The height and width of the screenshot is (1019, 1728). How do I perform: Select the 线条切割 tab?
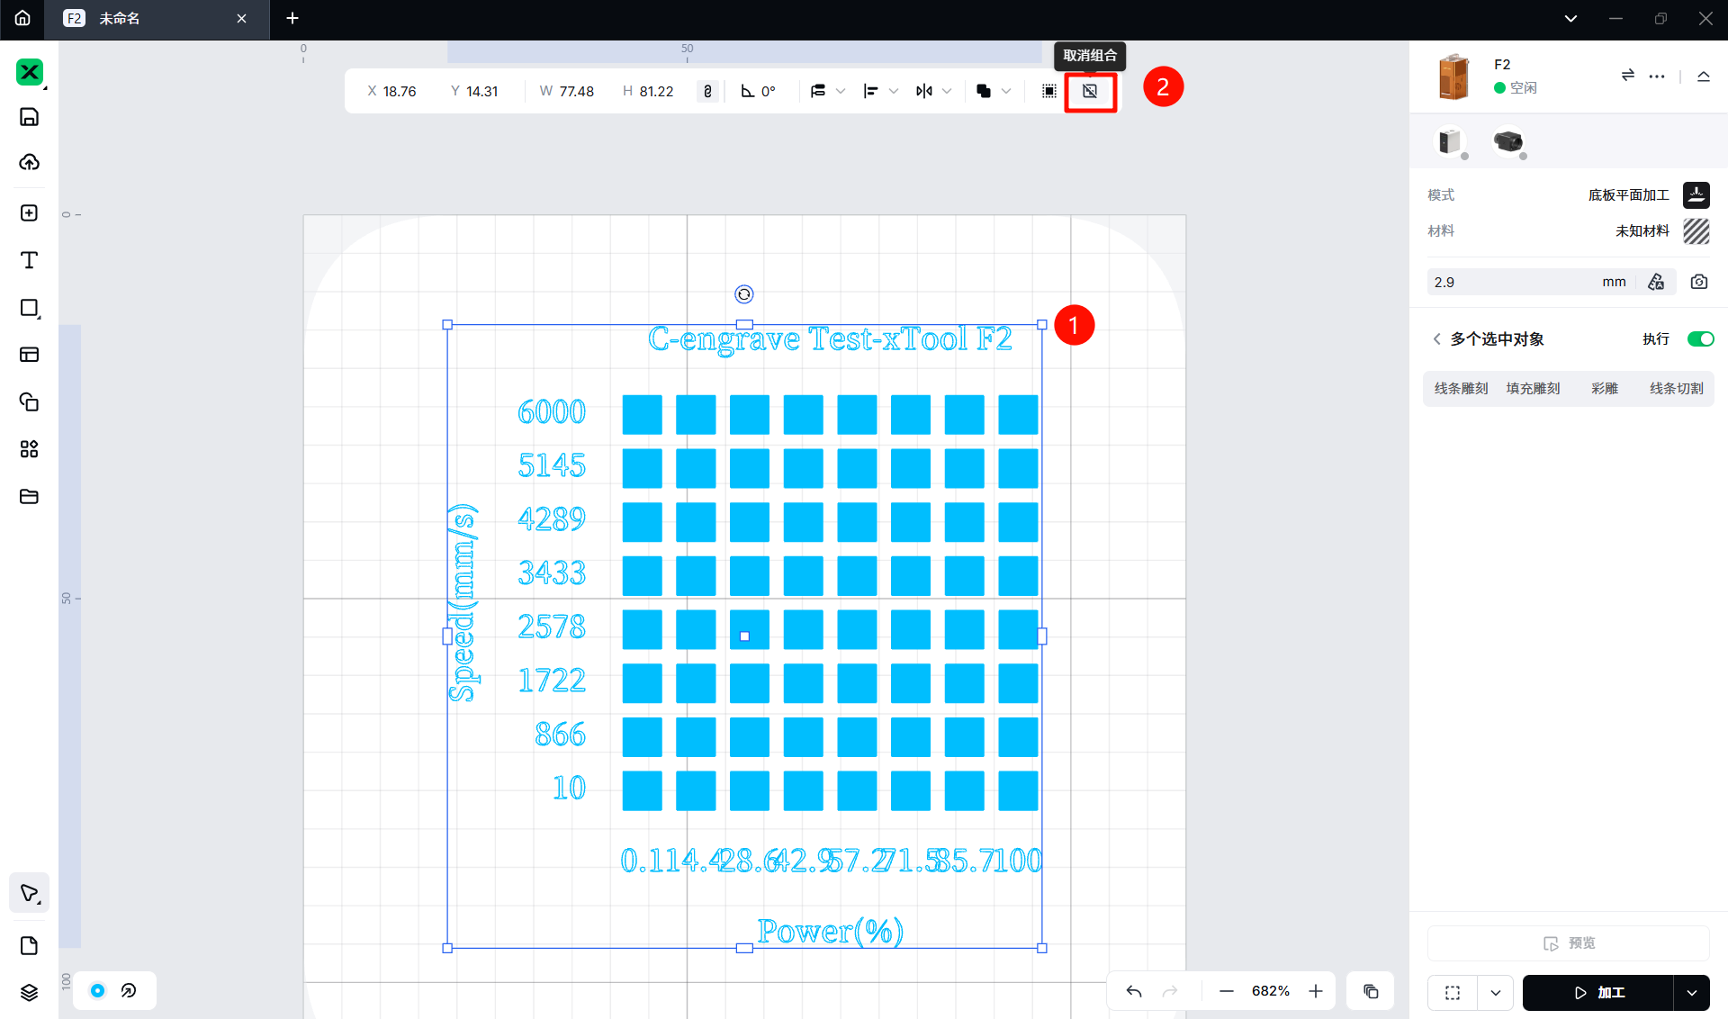(x=1676, y=388)
